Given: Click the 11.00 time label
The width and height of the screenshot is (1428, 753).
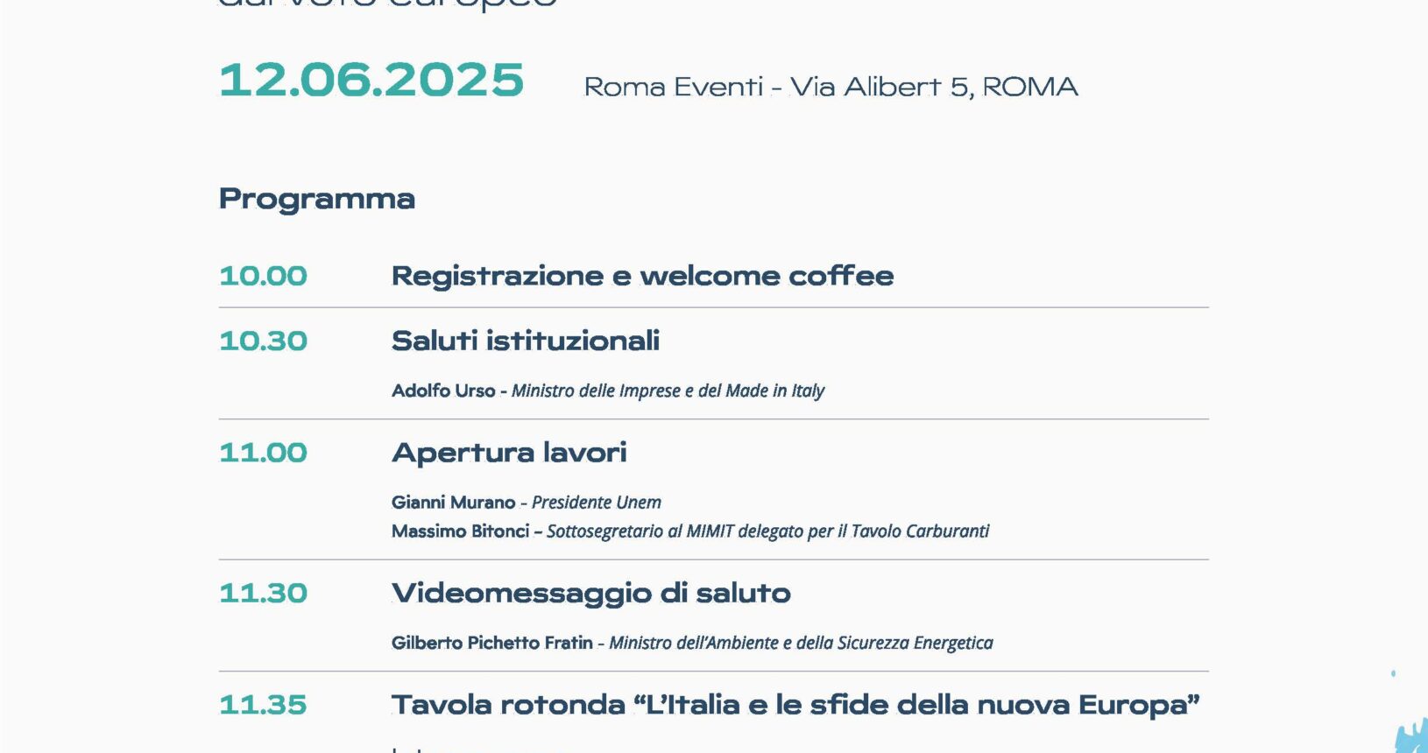Looking at the screenshot, I should pyautogui.click(x=263, y=453).
